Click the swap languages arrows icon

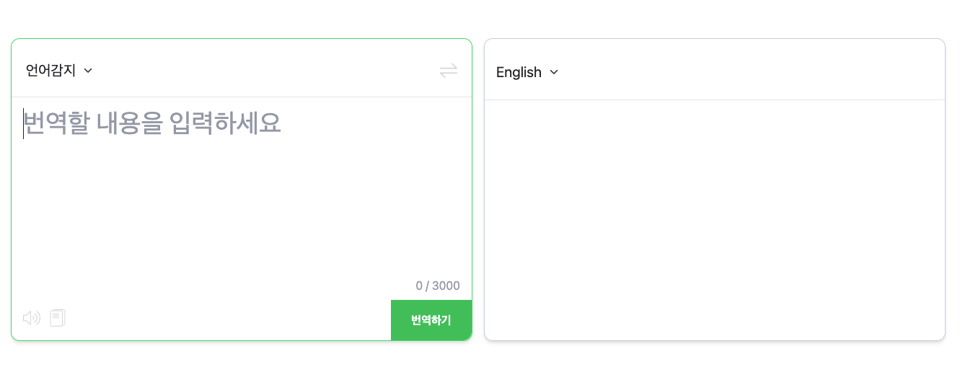[449, 71]
